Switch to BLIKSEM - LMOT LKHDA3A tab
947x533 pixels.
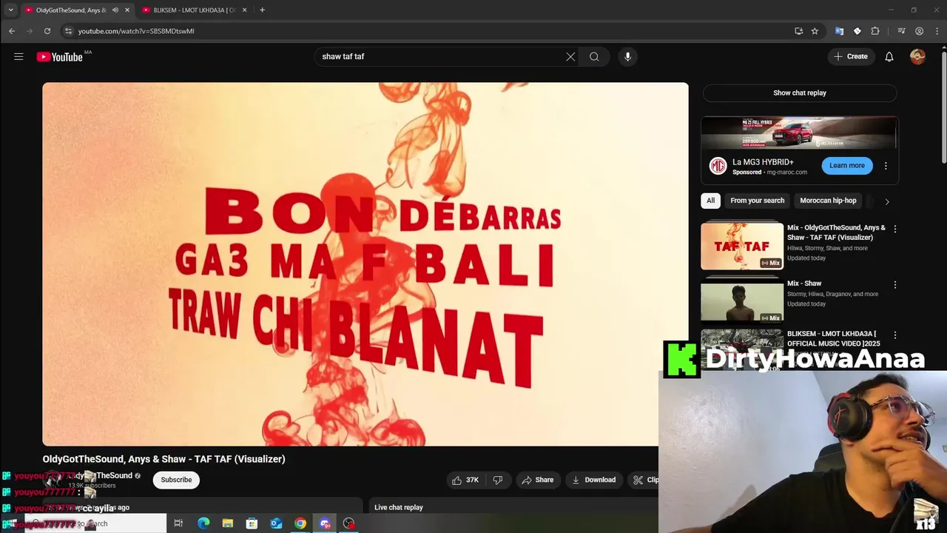coord(195,10)
